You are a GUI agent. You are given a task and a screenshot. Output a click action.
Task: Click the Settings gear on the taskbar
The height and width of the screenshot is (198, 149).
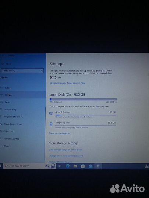tap(98, 166)
